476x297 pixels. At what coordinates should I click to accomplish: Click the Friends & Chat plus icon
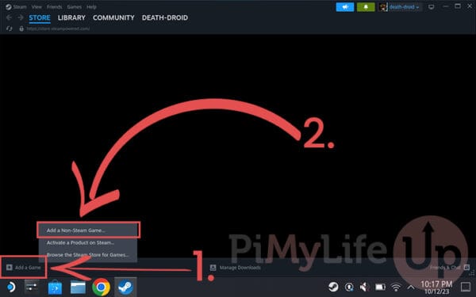point(466,268)
